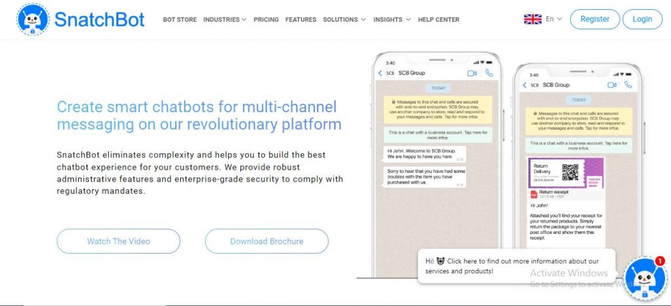
Task: Click 'Hi John. Welcome to SCB Group' message
Action: (x=425, y=154)
